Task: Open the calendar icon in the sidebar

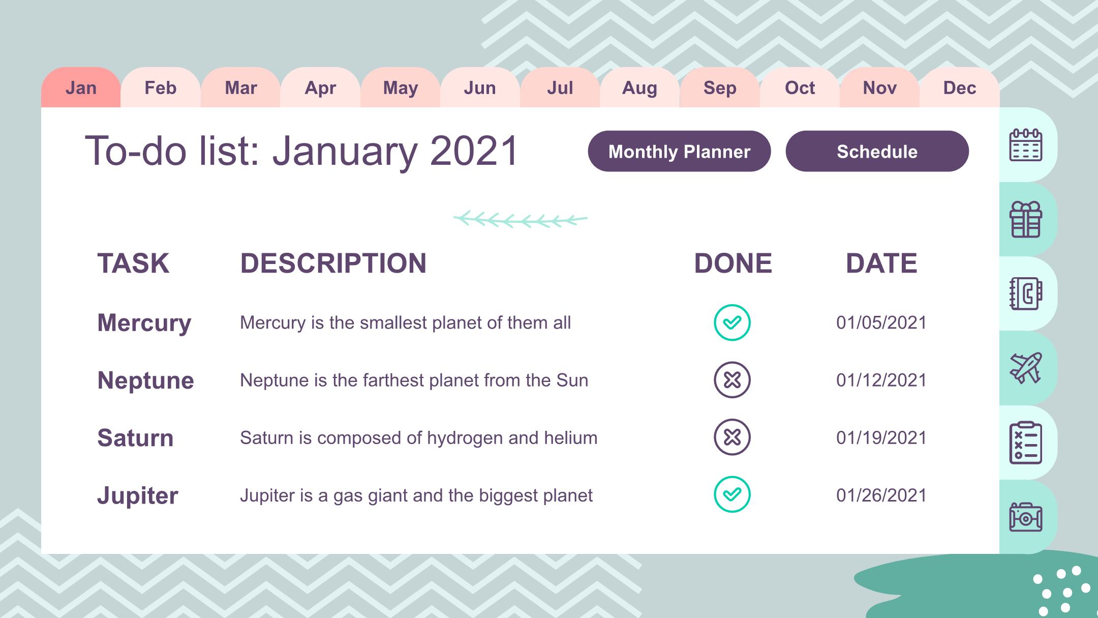Action: [x=1025, y=145]
